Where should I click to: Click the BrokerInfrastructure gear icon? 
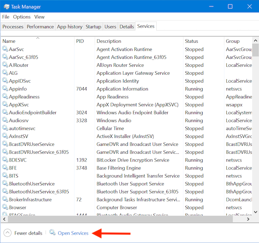tap(5, 199)
